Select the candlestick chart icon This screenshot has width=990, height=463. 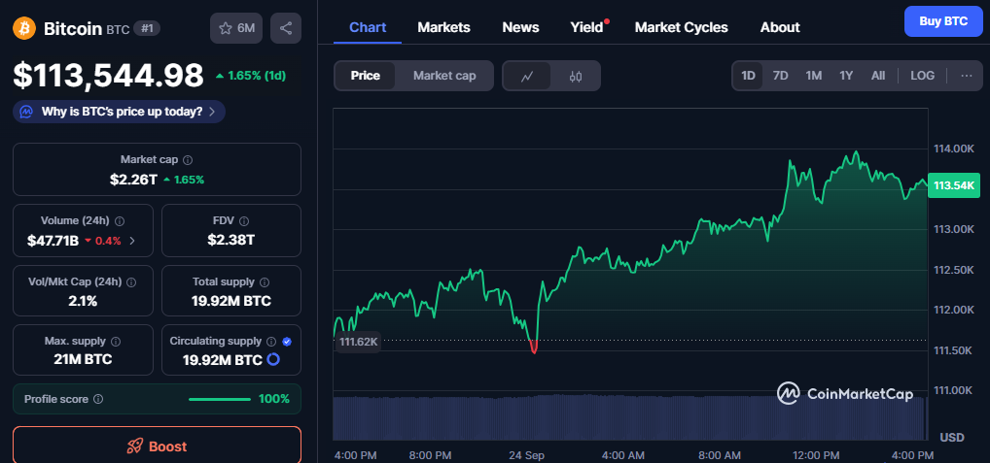pyautogui.click(x=575, y=77)
